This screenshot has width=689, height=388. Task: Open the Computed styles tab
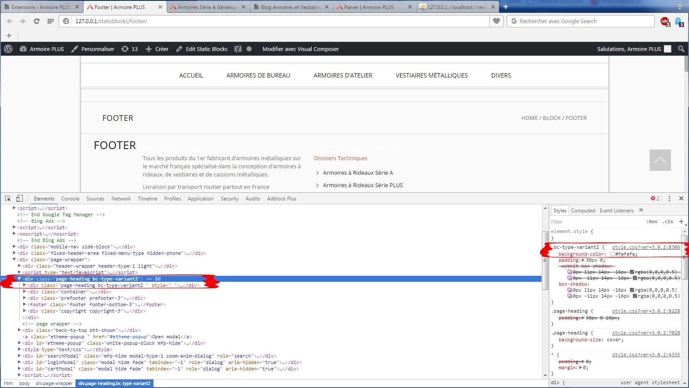point(583,210)
